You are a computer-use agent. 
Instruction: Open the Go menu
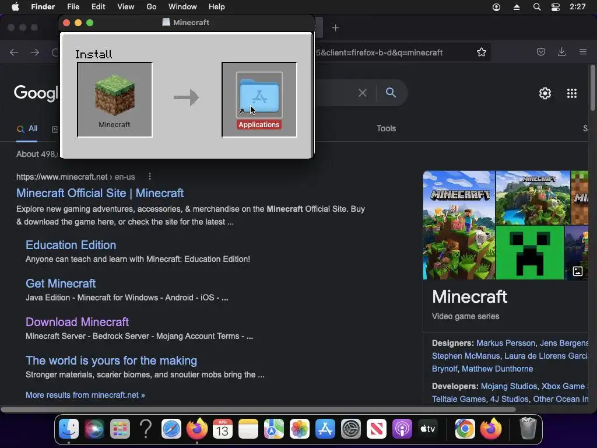[x=152, y=7]
